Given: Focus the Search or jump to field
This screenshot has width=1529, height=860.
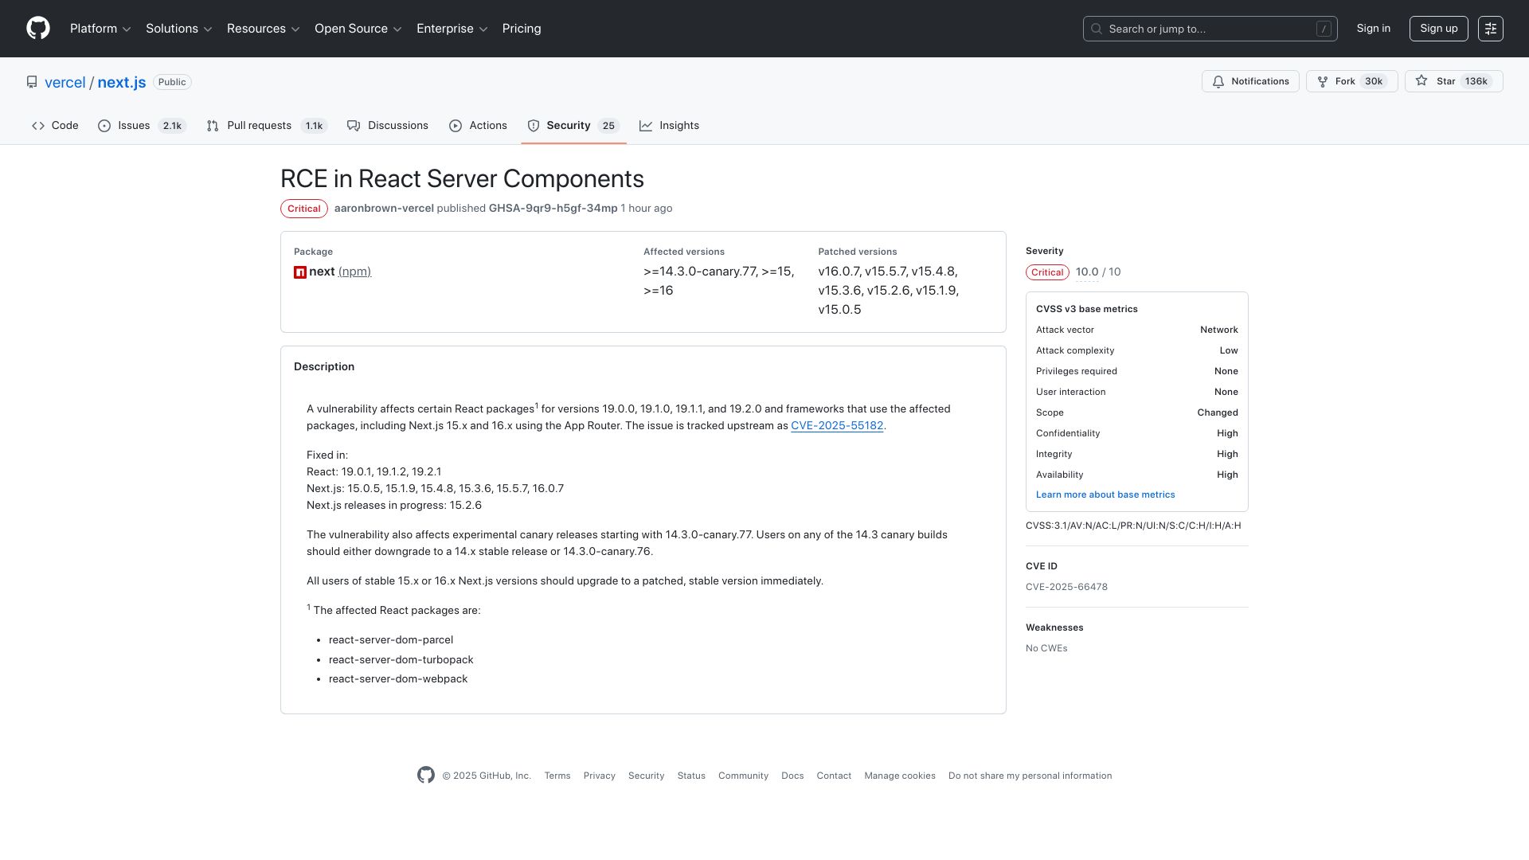Looking at the screenshot, I should (1210, 29).
